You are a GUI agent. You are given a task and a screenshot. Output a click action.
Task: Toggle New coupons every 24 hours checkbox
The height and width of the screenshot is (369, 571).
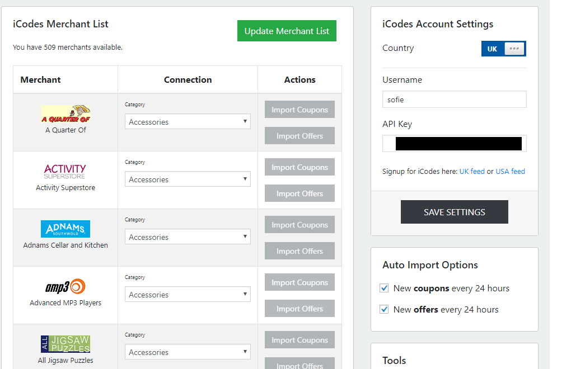[x=384, y=288]
